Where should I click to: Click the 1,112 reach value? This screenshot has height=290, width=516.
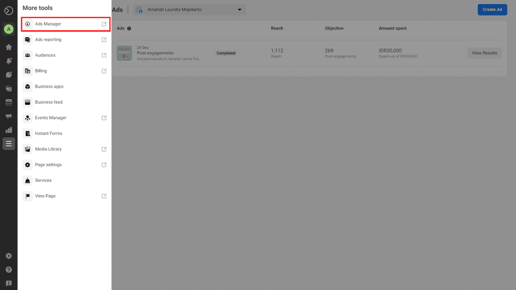click(x=277, y=51)
